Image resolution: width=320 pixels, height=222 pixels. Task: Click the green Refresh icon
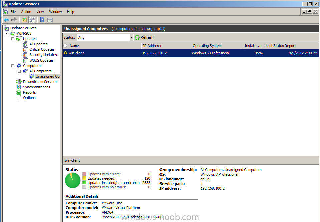point(137,38)
